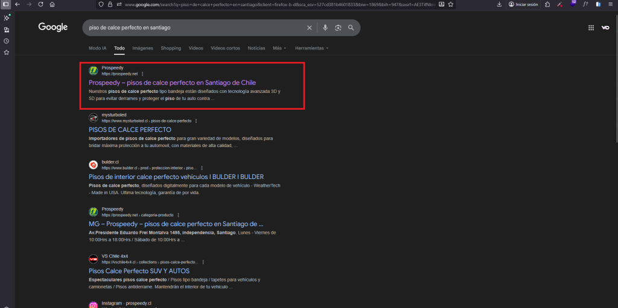Open the font finder f? extension
The width and height of the screenshot is (618, 308).
click(585, 4)
